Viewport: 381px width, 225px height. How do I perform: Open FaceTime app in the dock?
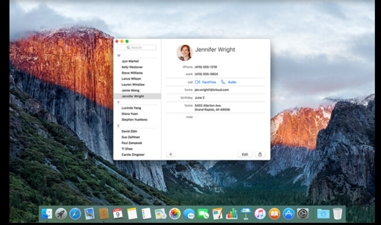(x=203, y=214)
